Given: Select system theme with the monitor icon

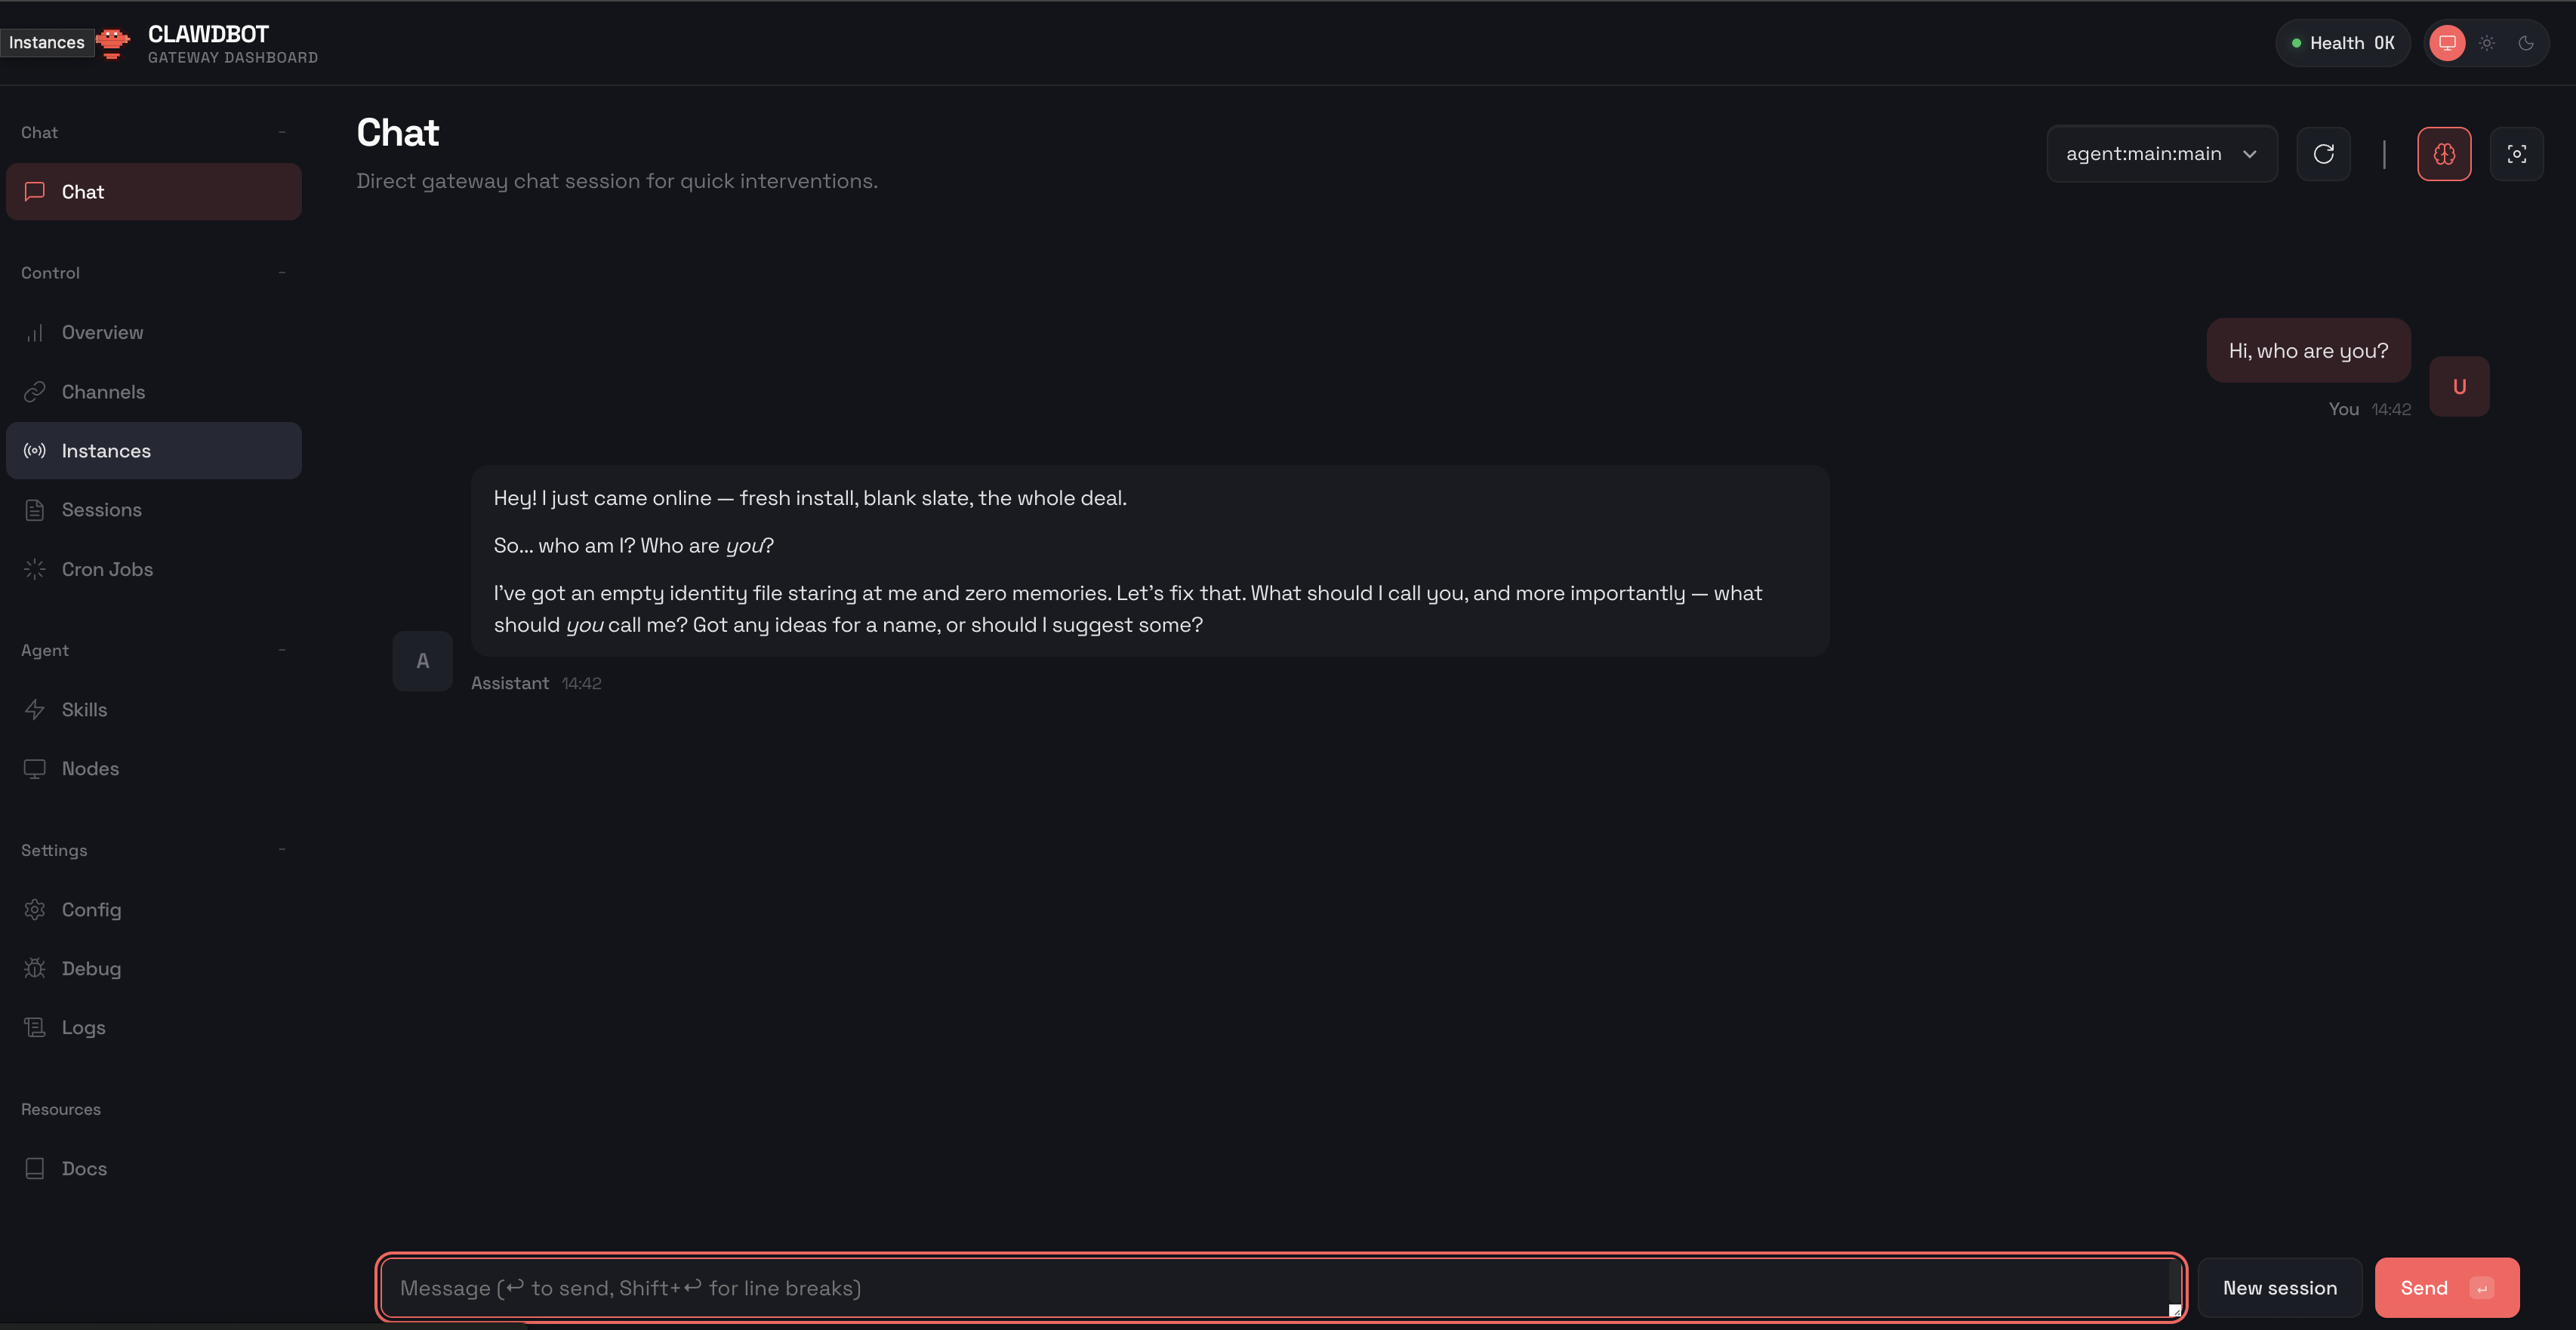Looking at the screenshot, I should point(2447,43).
